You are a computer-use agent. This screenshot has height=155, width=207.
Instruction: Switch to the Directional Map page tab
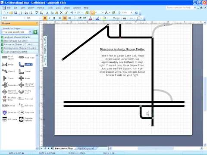64,148
